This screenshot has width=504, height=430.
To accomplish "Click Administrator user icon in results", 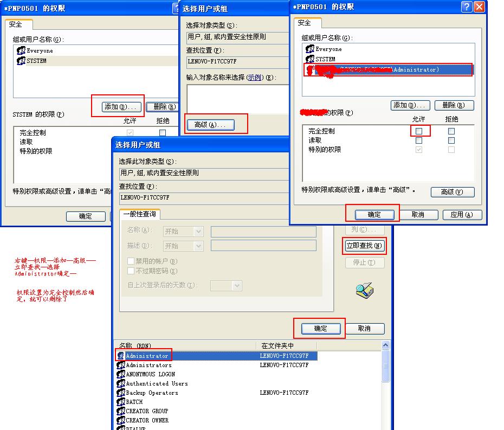I will click(x=121, y=356).
